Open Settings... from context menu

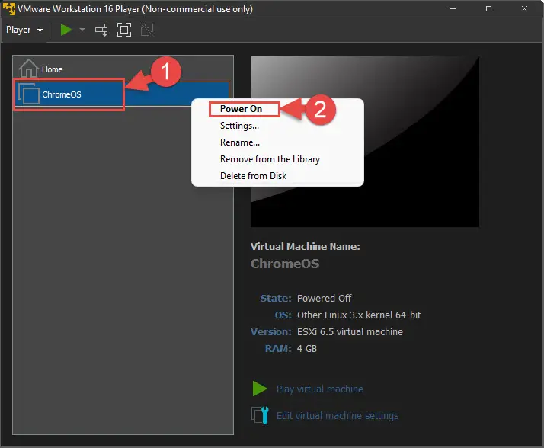240,126
